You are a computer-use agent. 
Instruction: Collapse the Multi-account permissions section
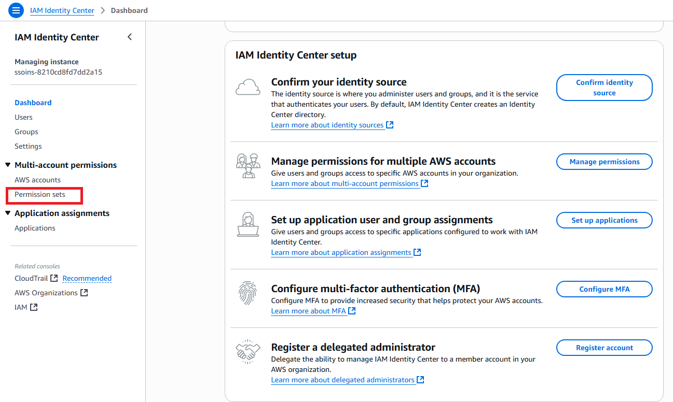(x=8, y=165)
